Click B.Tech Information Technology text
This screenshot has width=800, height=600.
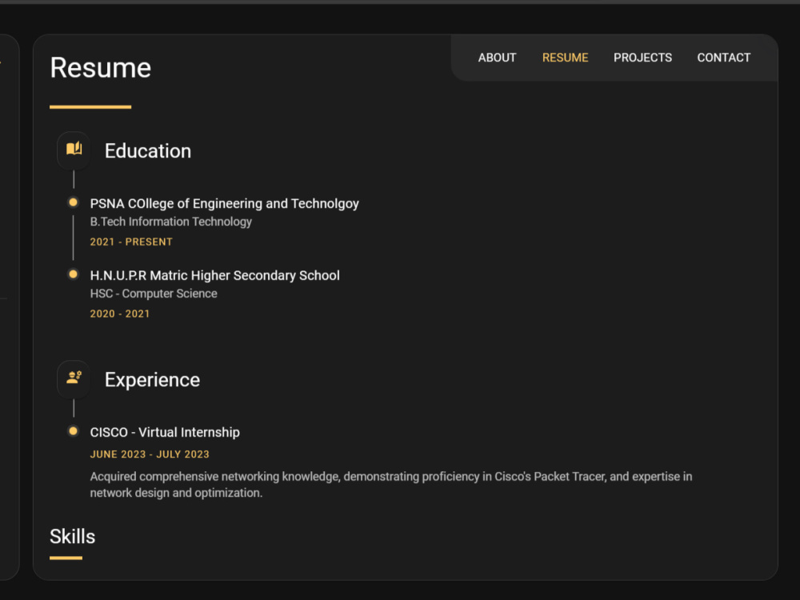tap(171, 222)
